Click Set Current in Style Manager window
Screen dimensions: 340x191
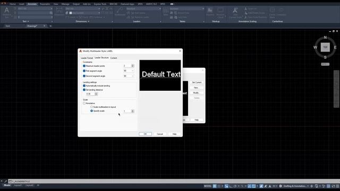197,83
